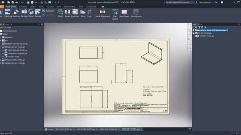This screenshot has width=241, height=135.
Task: Open the Manage ribbon tab
Action: click(x=50, y=7)
